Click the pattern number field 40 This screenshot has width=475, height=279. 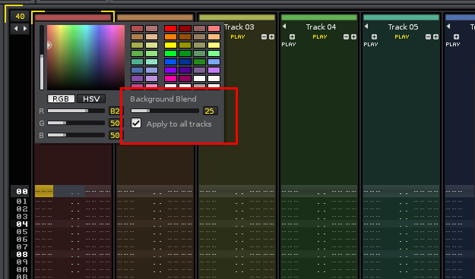tap(20, 17)
